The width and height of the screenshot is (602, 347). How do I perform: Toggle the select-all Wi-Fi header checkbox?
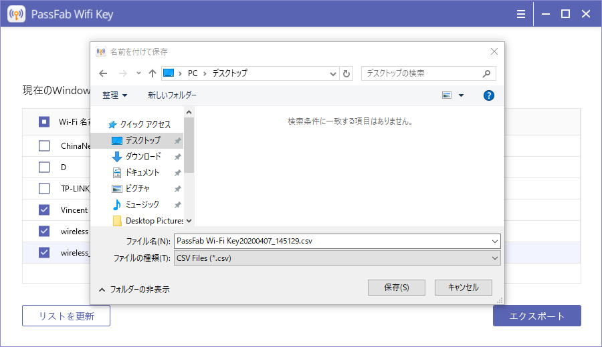(44, 121)
